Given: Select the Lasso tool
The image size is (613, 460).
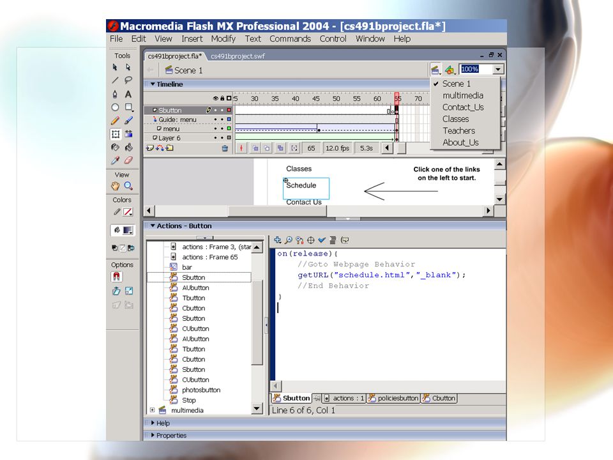Looking at the screenshot, I should click(128, 80).
